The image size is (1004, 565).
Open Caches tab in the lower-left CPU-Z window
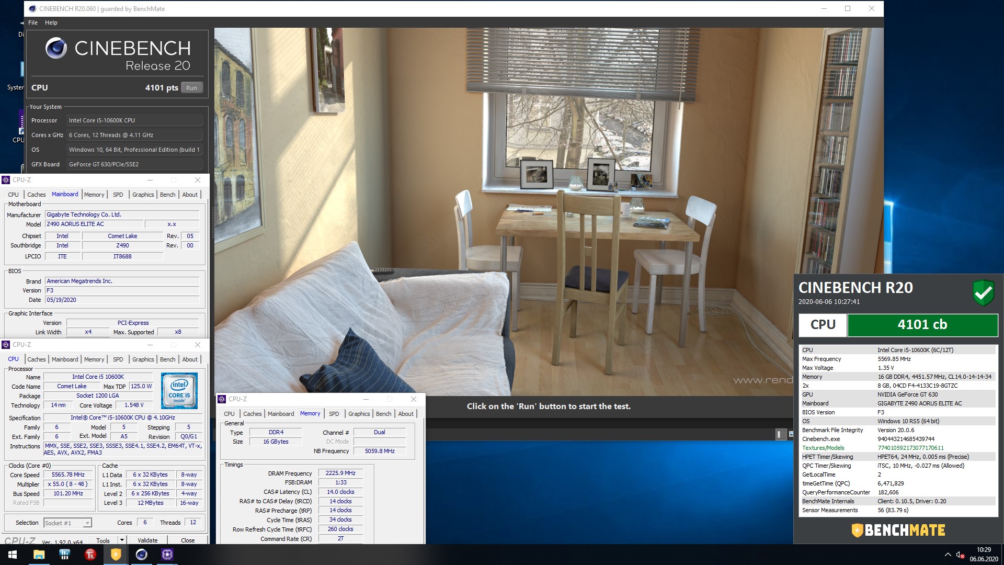pyautogui.click(x=37, y=359)
